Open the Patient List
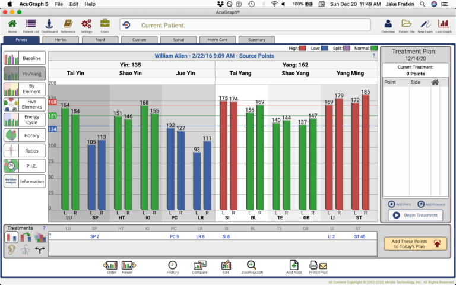The image size is (456, 285). 30,24
